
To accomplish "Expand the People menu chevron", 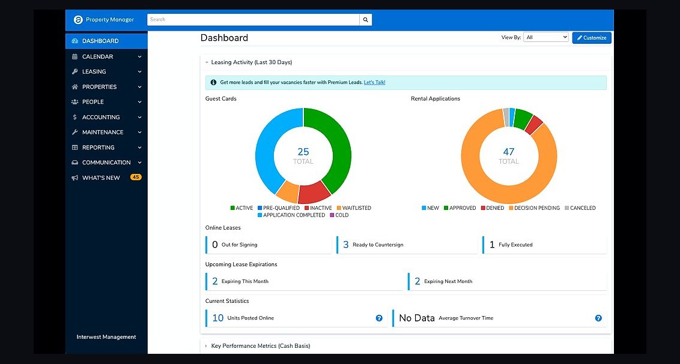I will tap(139, 102).
